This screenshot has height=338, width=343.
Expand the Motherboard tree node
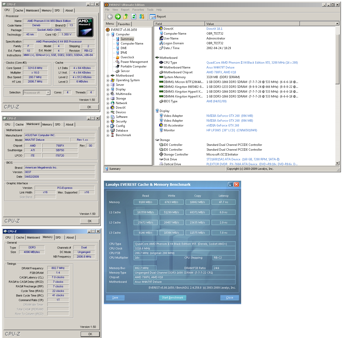pyautogui.click(x=108, y=76)
